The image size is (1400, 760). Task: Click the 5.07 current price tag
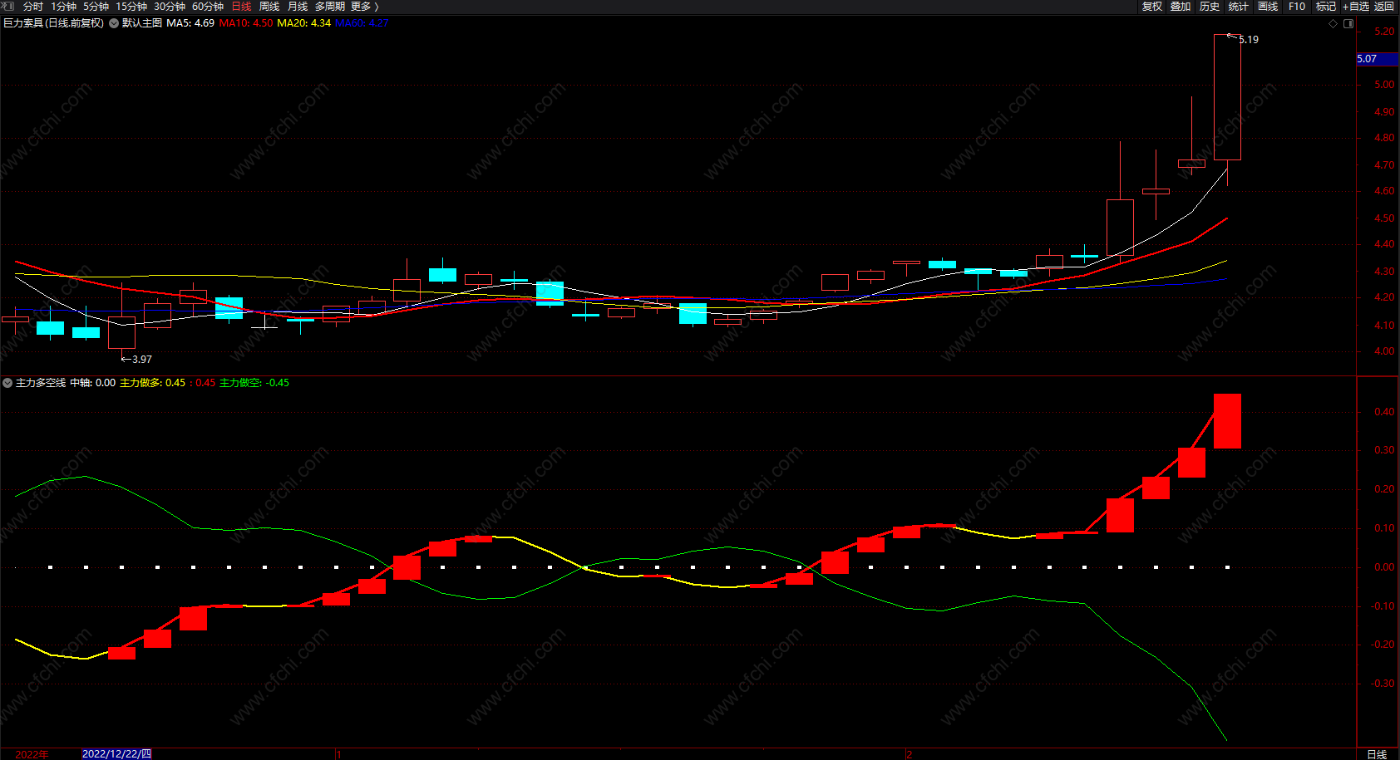pos(1377,59)
